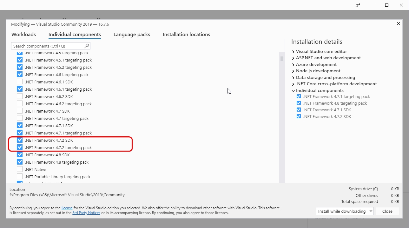Uncheck .NET Framework 4.8 targeting pack in Installation details
The height and width of the screenshot is (228, 409).
[299, 103]
